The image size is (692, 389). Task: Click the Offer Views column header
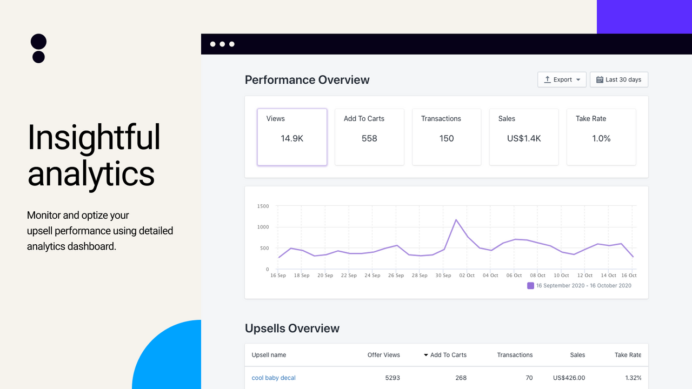384,355
